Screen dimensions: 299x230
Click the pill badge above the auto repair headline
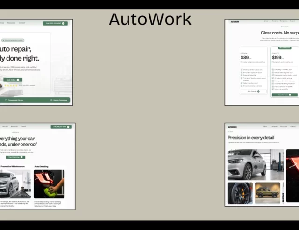tap(13, 41)
